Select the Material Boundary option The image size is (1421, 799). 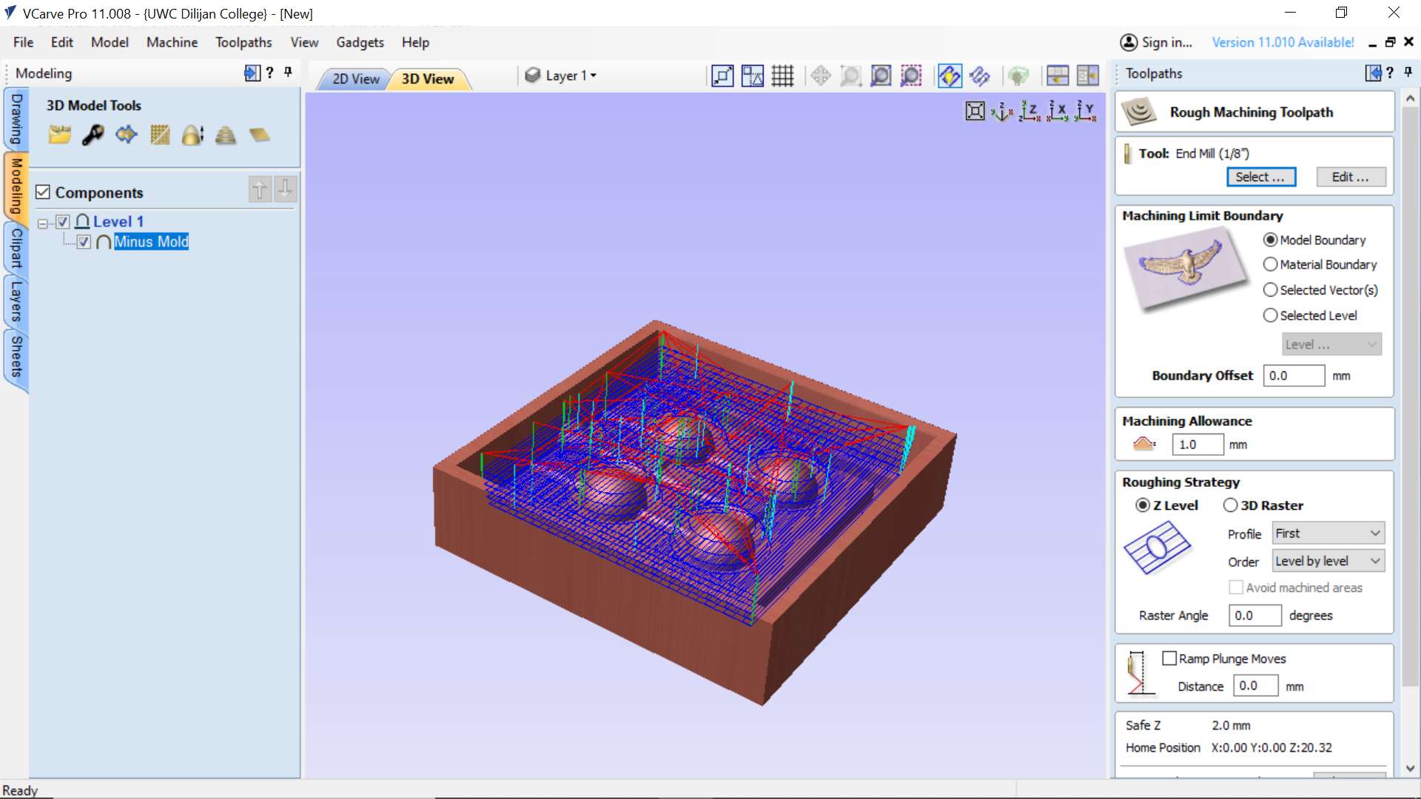(x=1271, y=265)
